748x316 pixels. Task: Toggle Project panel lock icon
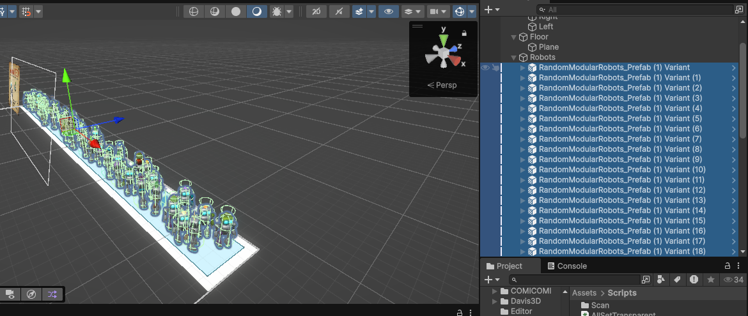pyautogui.click(x=728, y=266)
